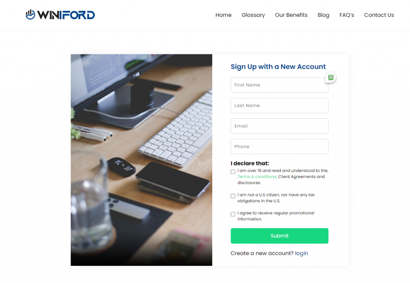
Task: Follow the login link
Action: click(301, 253)
